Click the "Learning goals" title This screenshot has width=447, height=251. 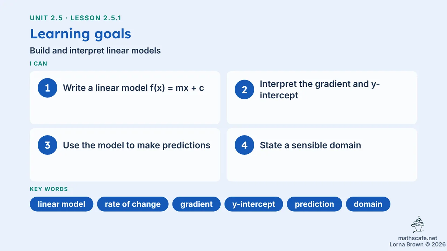click(81, 34)
